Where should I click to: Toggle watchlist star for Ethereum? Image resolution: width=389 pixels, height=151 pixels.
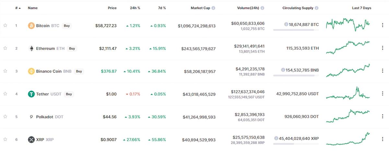coord(5,48)
